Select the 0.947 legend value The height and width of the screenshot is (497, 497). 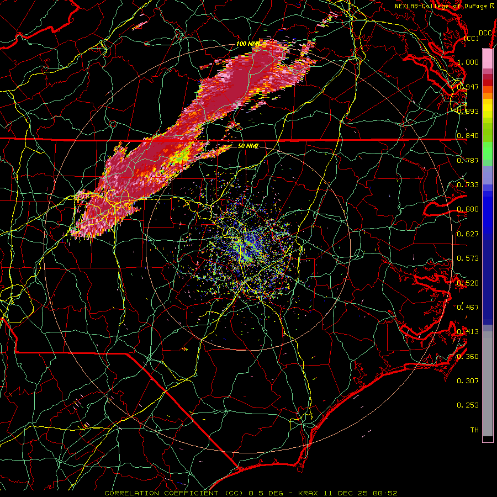468,87
